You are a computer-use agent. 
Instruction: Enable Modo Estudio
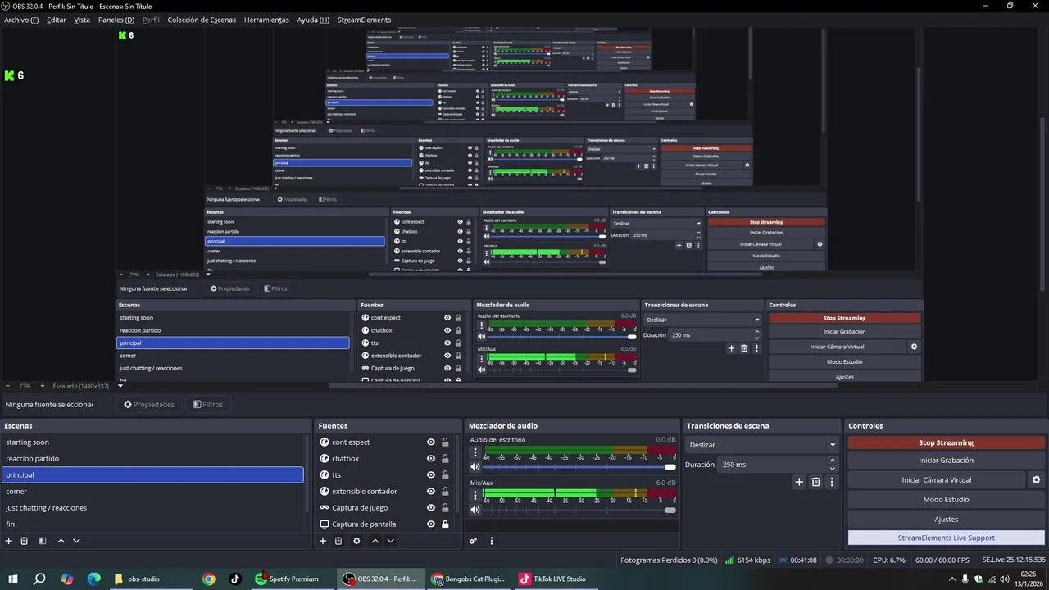pos(947,500)
